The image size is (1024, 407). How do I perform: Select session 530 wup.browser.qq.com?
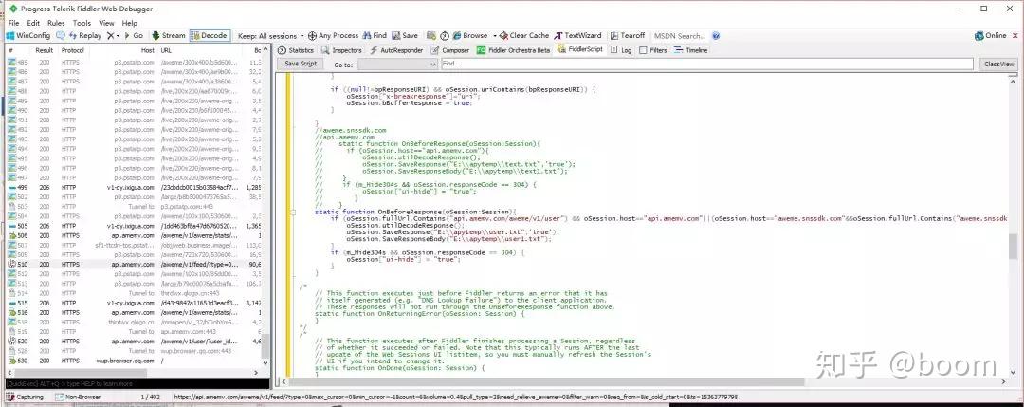pos(134,361)
